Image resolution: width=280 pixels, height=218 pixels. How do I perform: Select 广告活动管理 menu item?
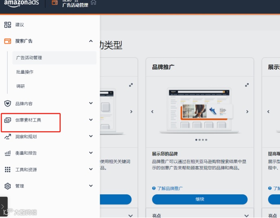(x=55, y=58)
